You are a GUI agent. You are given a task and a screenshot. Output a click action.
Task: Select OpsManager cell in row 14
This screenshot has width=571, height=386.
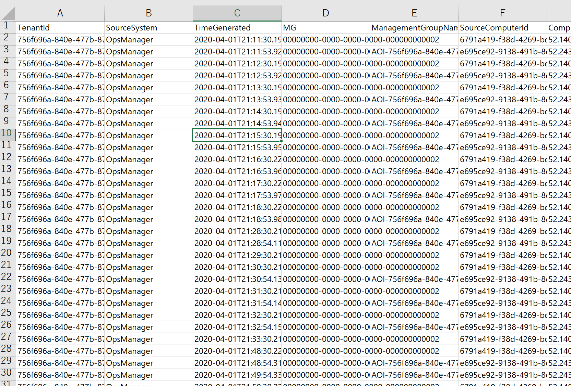(x=148, y=183)
